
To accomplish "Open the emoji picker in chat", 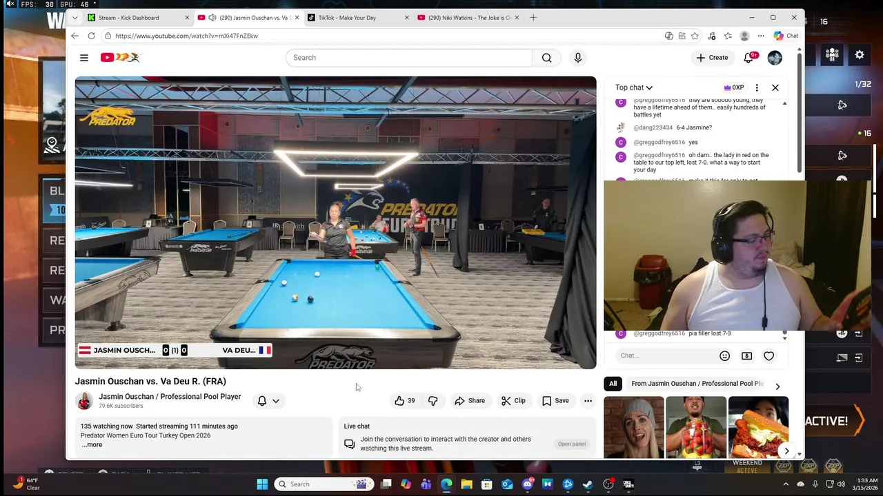I will (724, 356).
